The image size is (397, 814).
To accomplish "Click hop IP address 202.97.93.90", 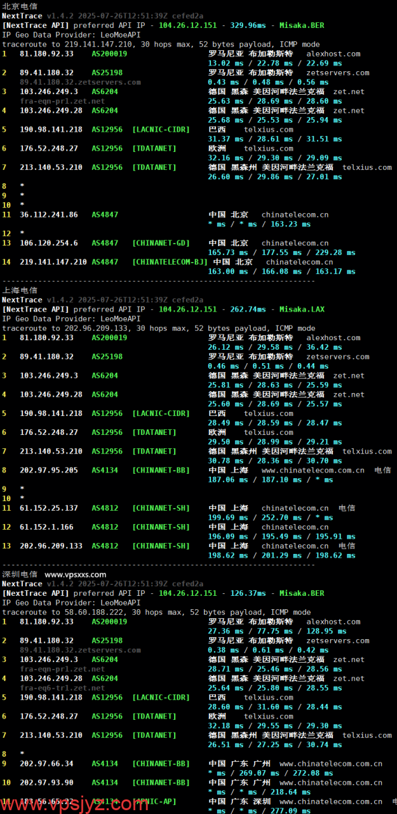I will click(x=46, y=783).
